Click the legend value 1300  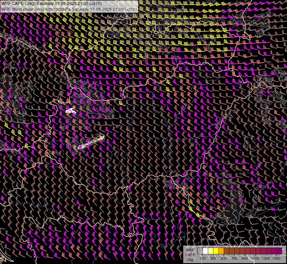(266, 258)
